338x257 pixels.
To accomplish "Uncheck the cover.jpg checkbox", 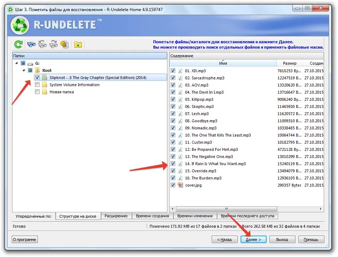I will pos(173,185).
